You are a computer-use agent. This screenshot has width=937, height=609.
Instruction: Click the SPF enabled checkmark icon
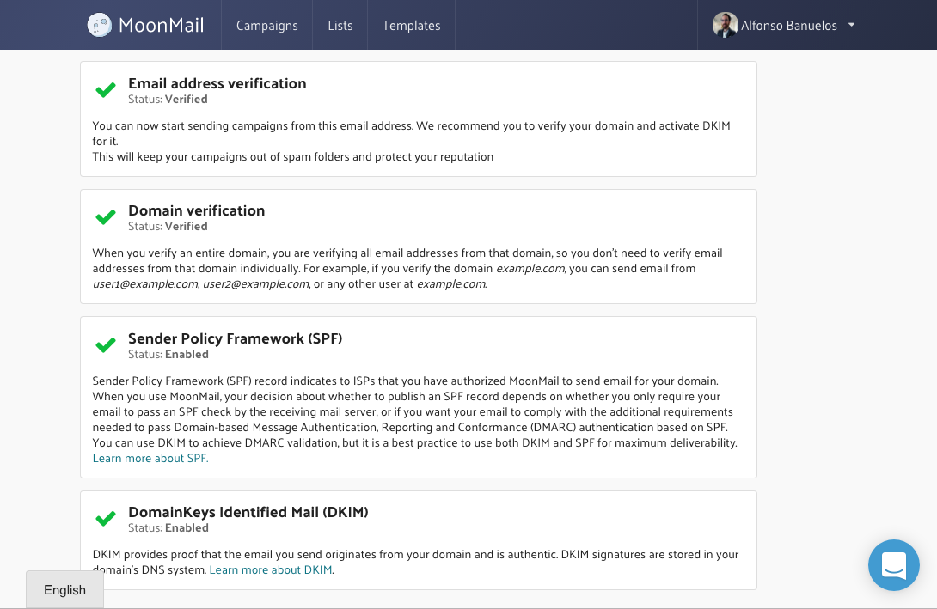click(106, 345)
